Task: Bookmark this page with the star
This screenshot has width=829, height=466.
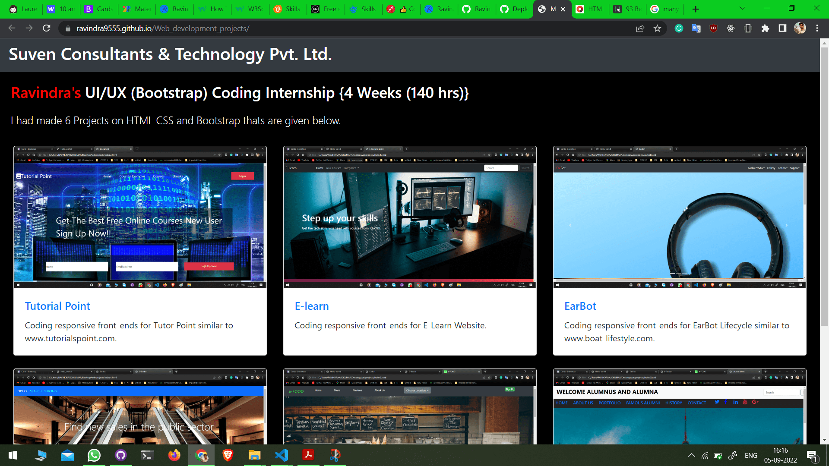Action: pos(657,28)
